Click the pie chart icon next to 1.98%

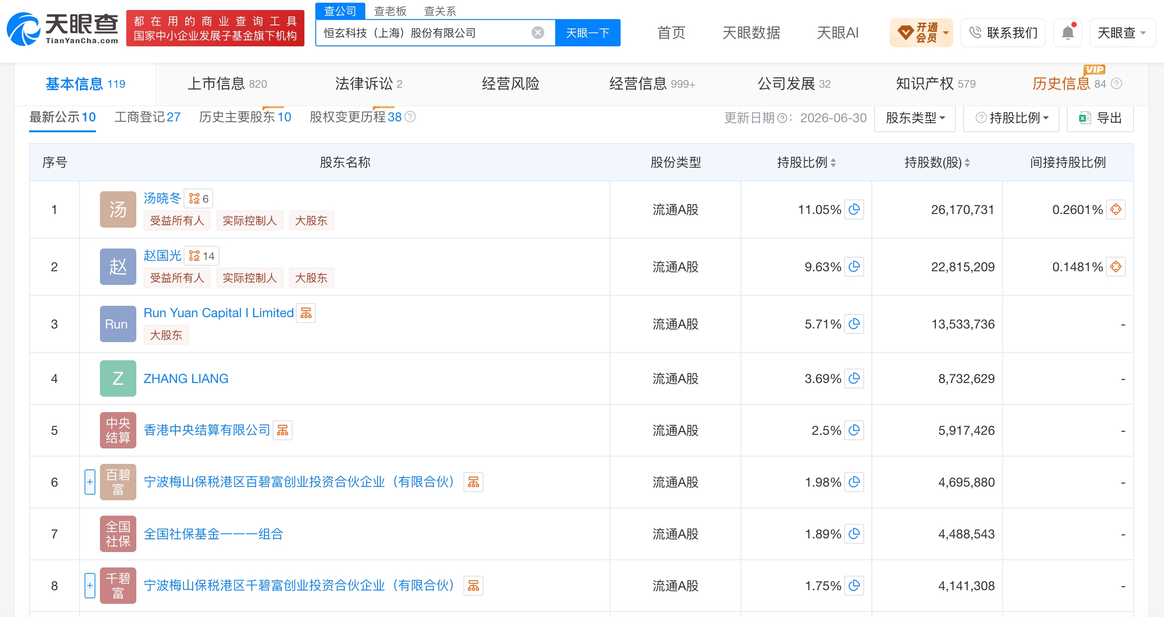coord(854,482)
